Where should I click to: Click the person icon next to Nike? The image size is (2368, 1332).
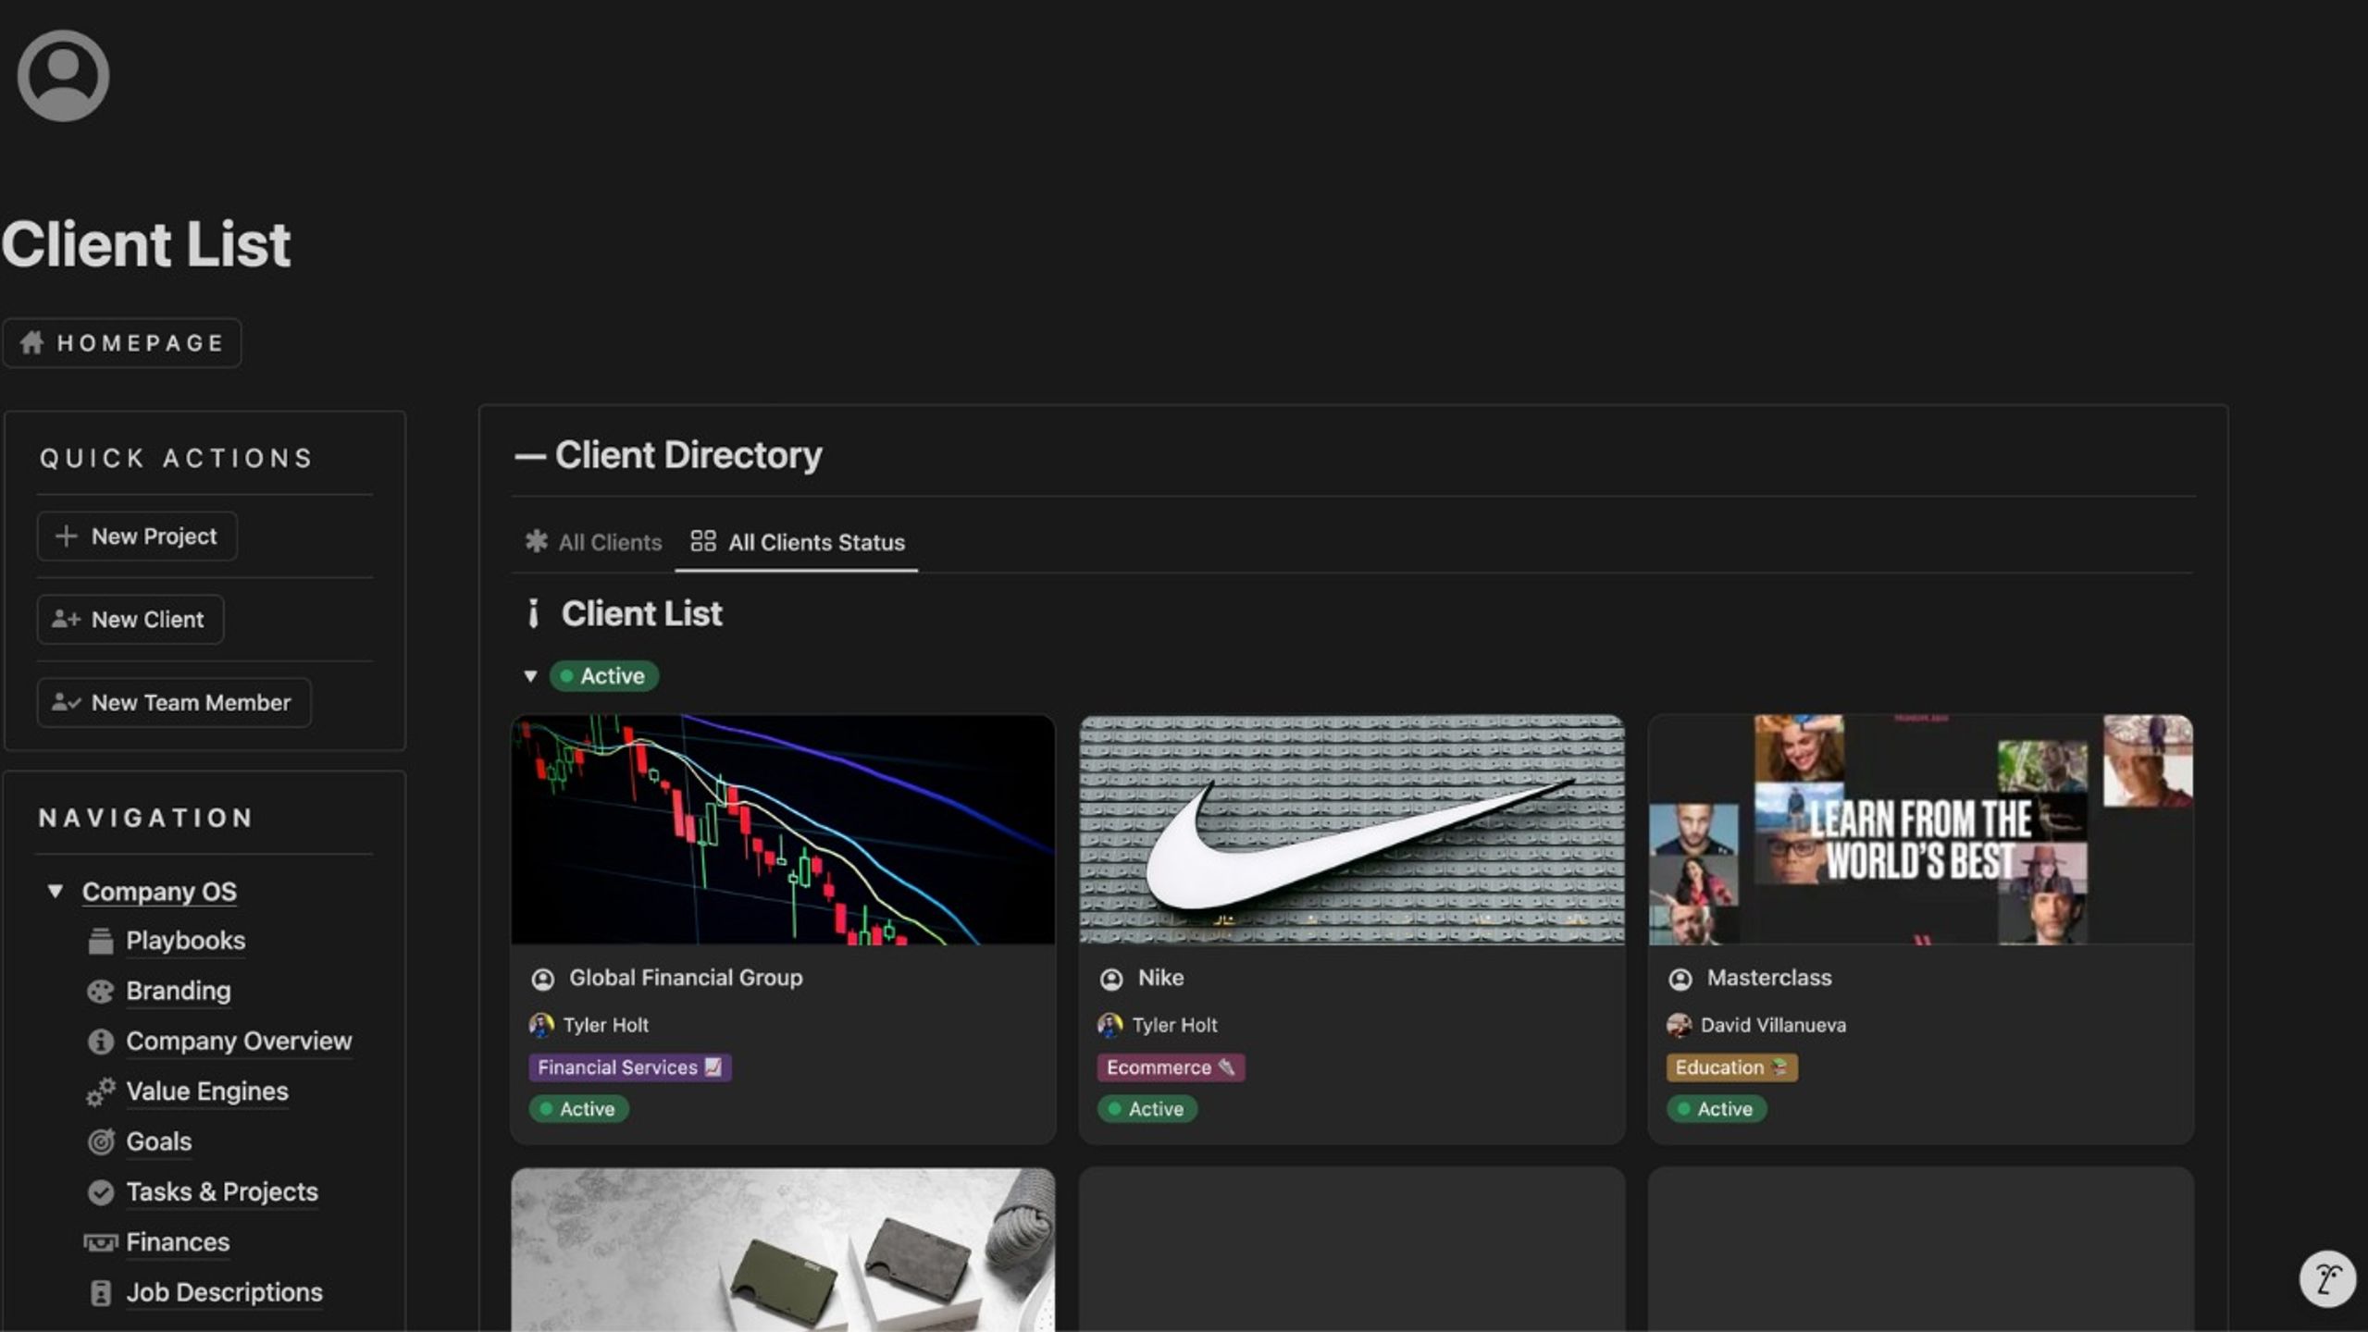point(1111,979)
